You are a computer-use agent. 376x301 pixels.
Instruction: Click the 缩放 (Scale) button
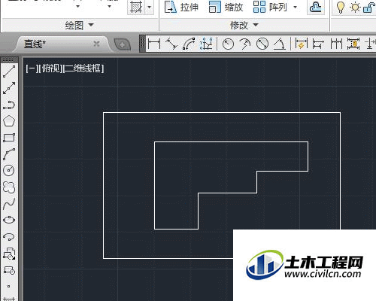click(x=226, y=8)
